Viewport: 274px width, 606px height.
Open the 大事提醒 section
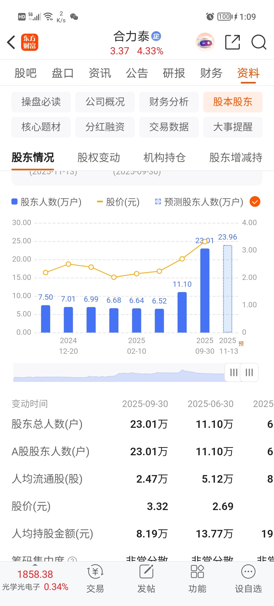click(233, 127)
